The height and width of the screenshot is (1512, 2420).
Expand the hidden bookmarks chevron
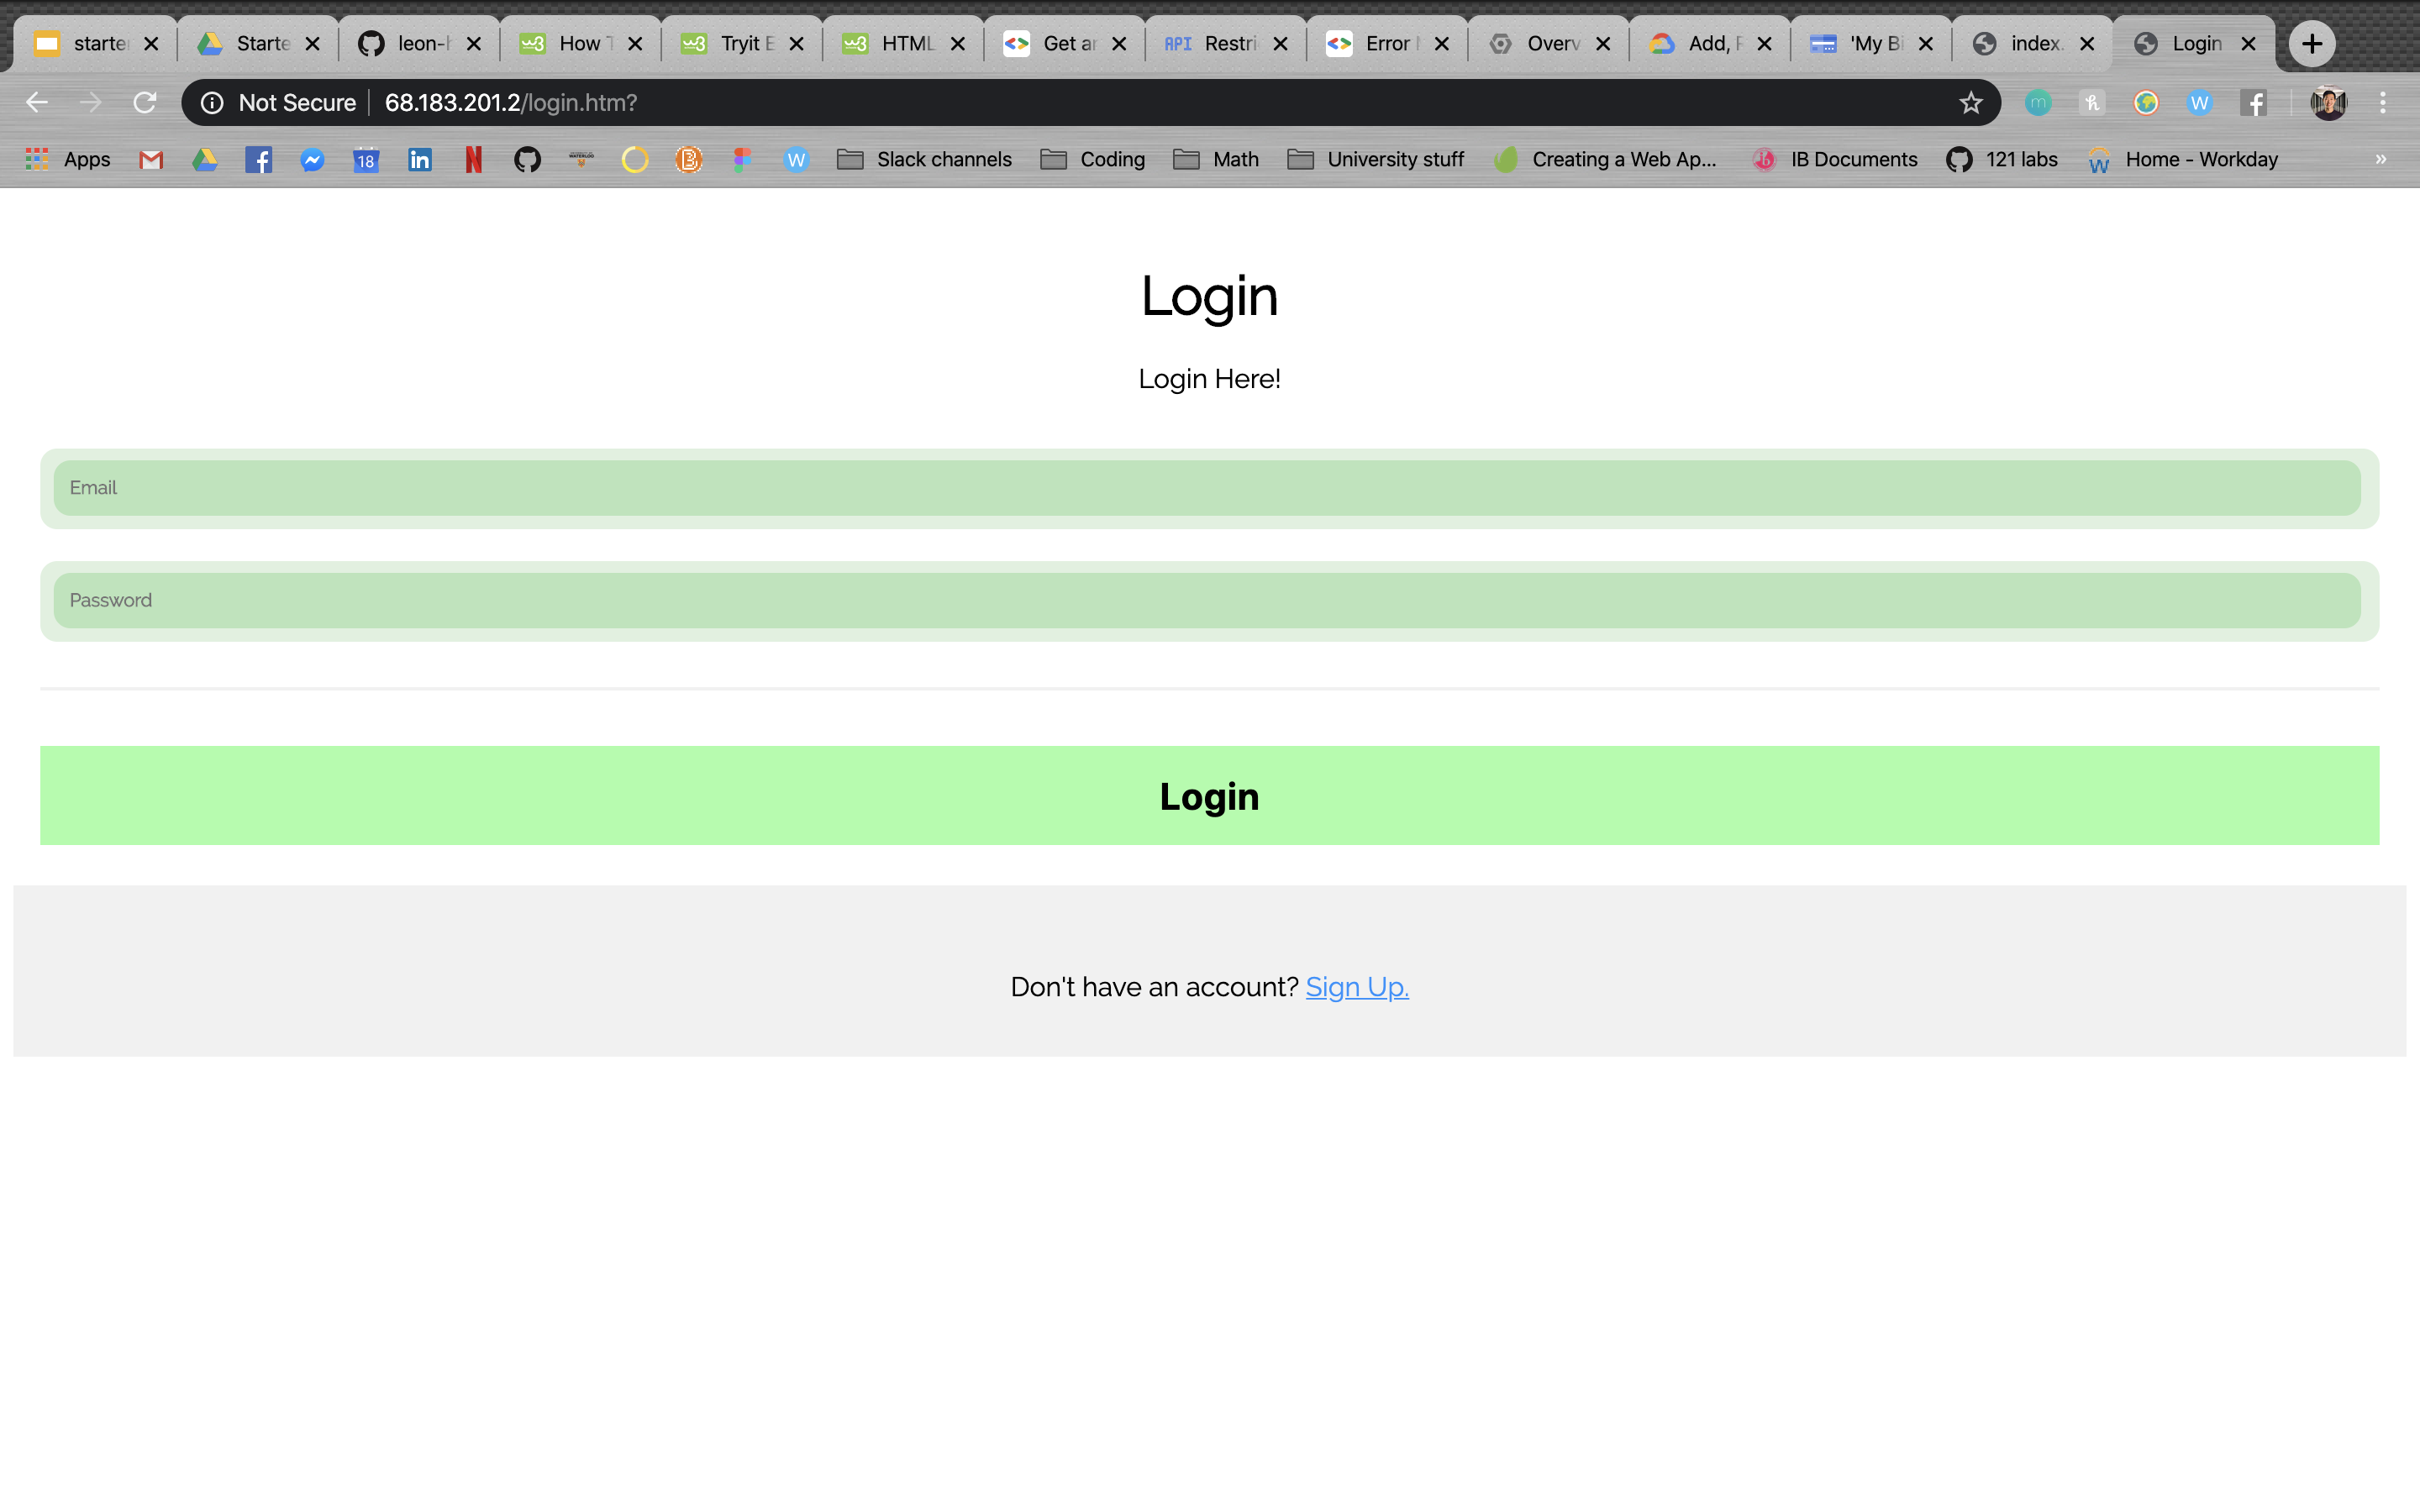2380,159
